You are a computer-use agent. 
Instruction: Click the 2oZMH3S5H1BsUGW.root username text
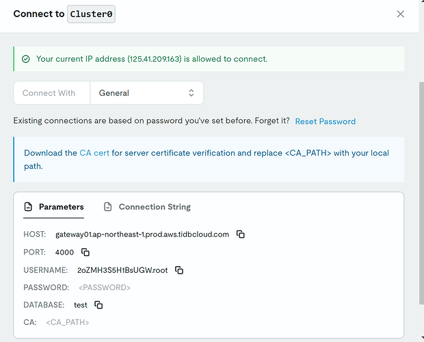(x=122, y=270)
